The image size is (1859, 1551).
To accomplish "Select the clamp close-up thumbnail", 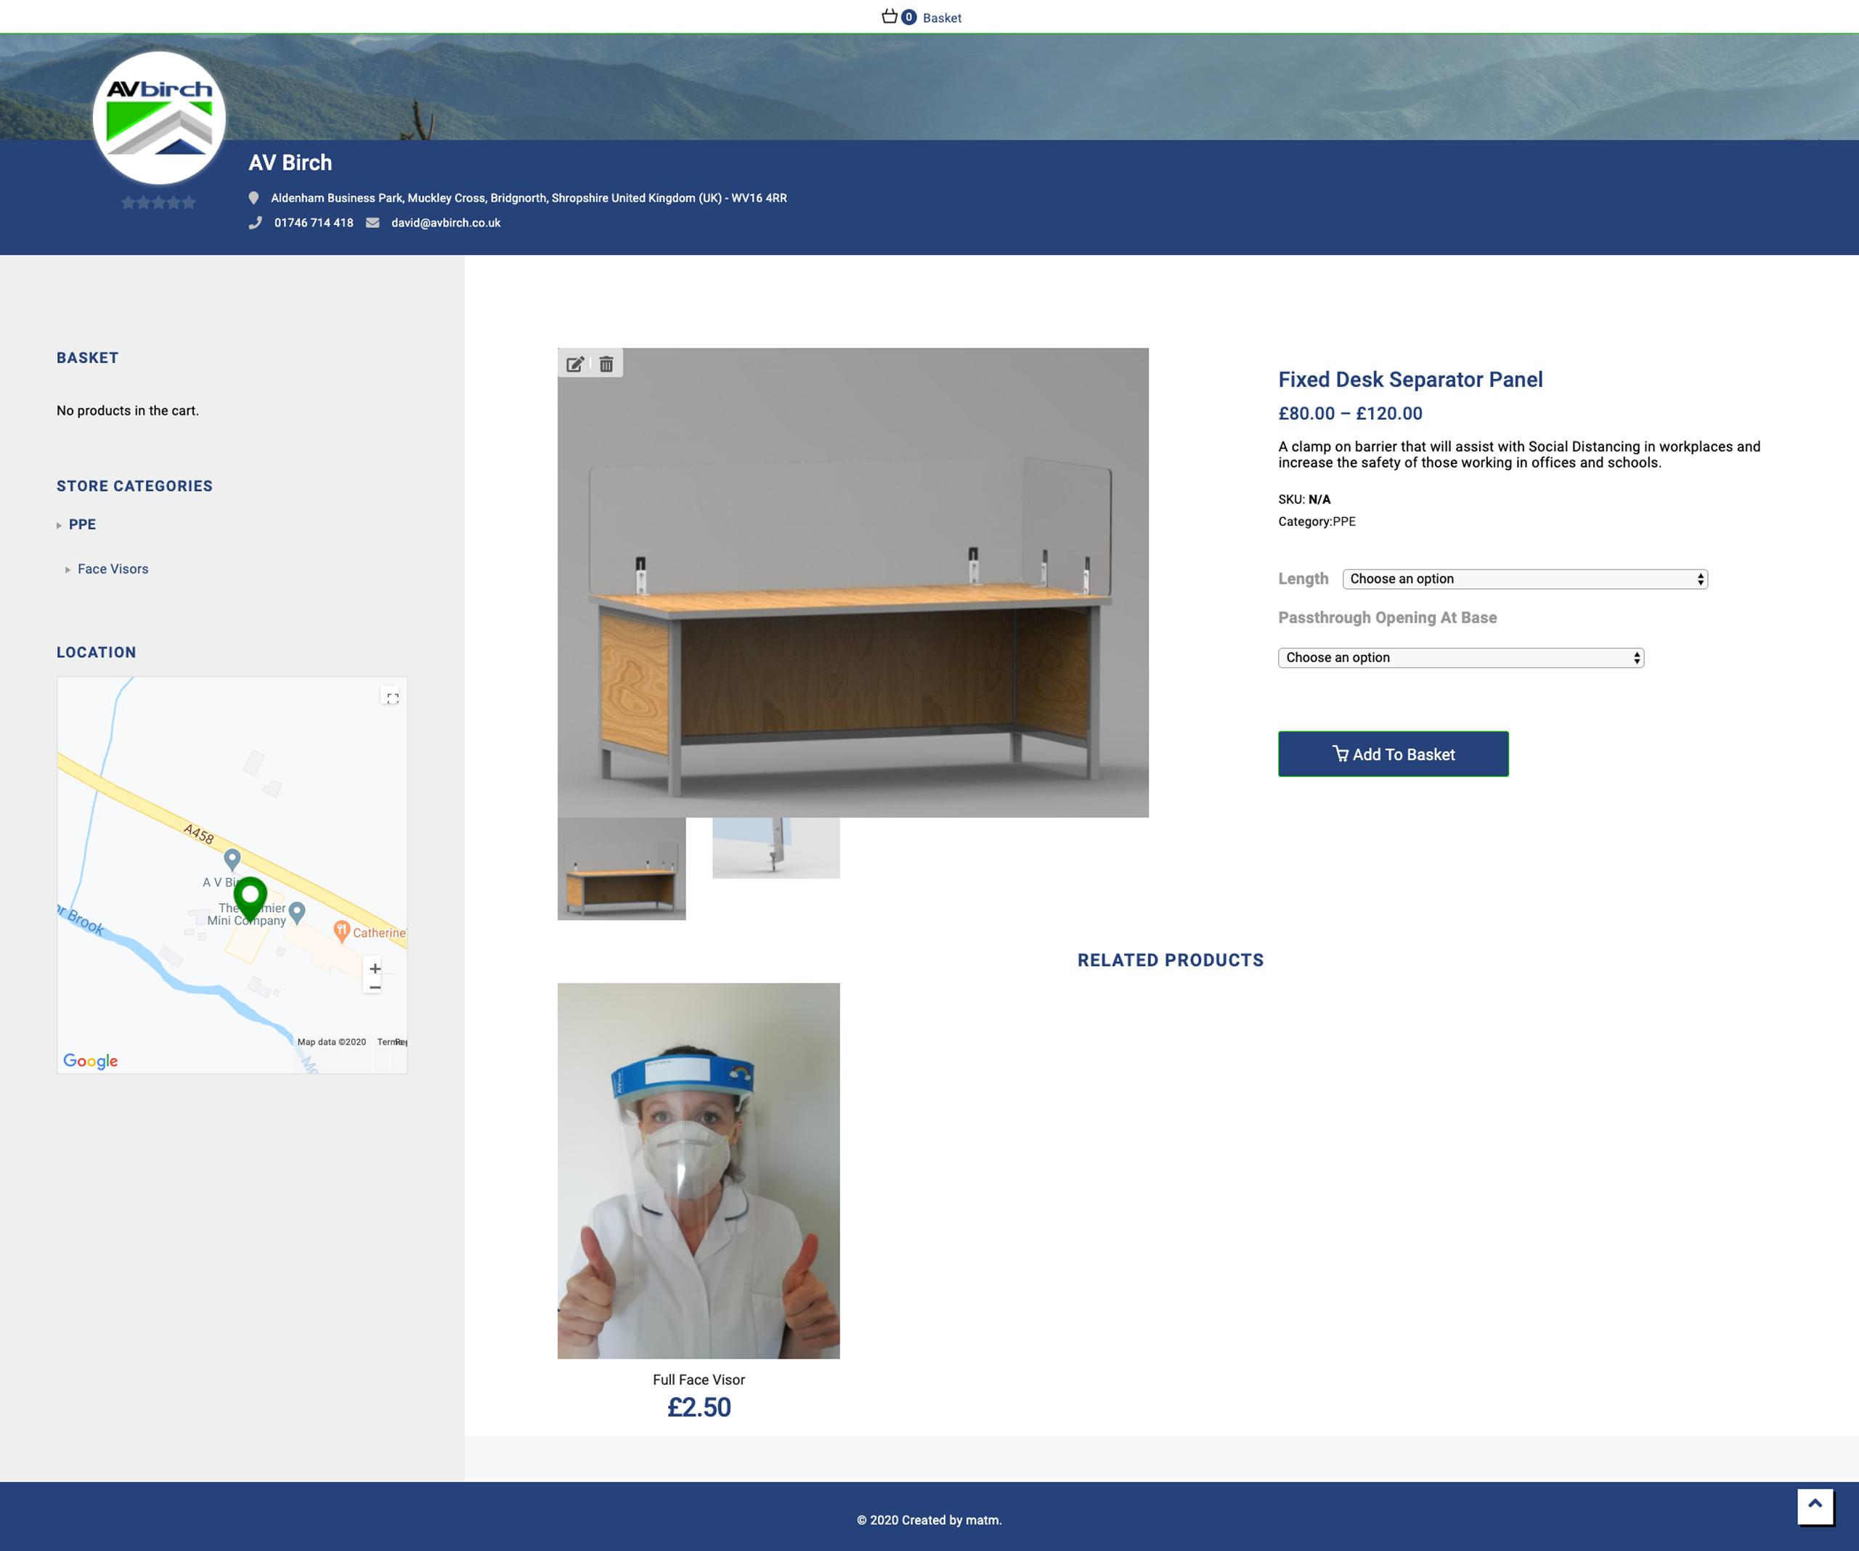I will (x=776, y=848).
